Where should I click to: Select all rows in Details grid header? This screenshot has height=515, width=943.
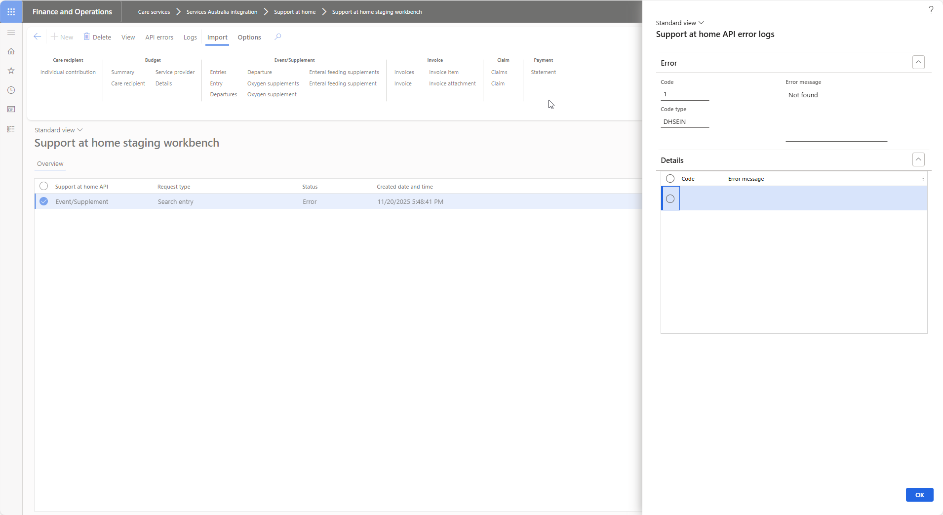click(670, 179)
